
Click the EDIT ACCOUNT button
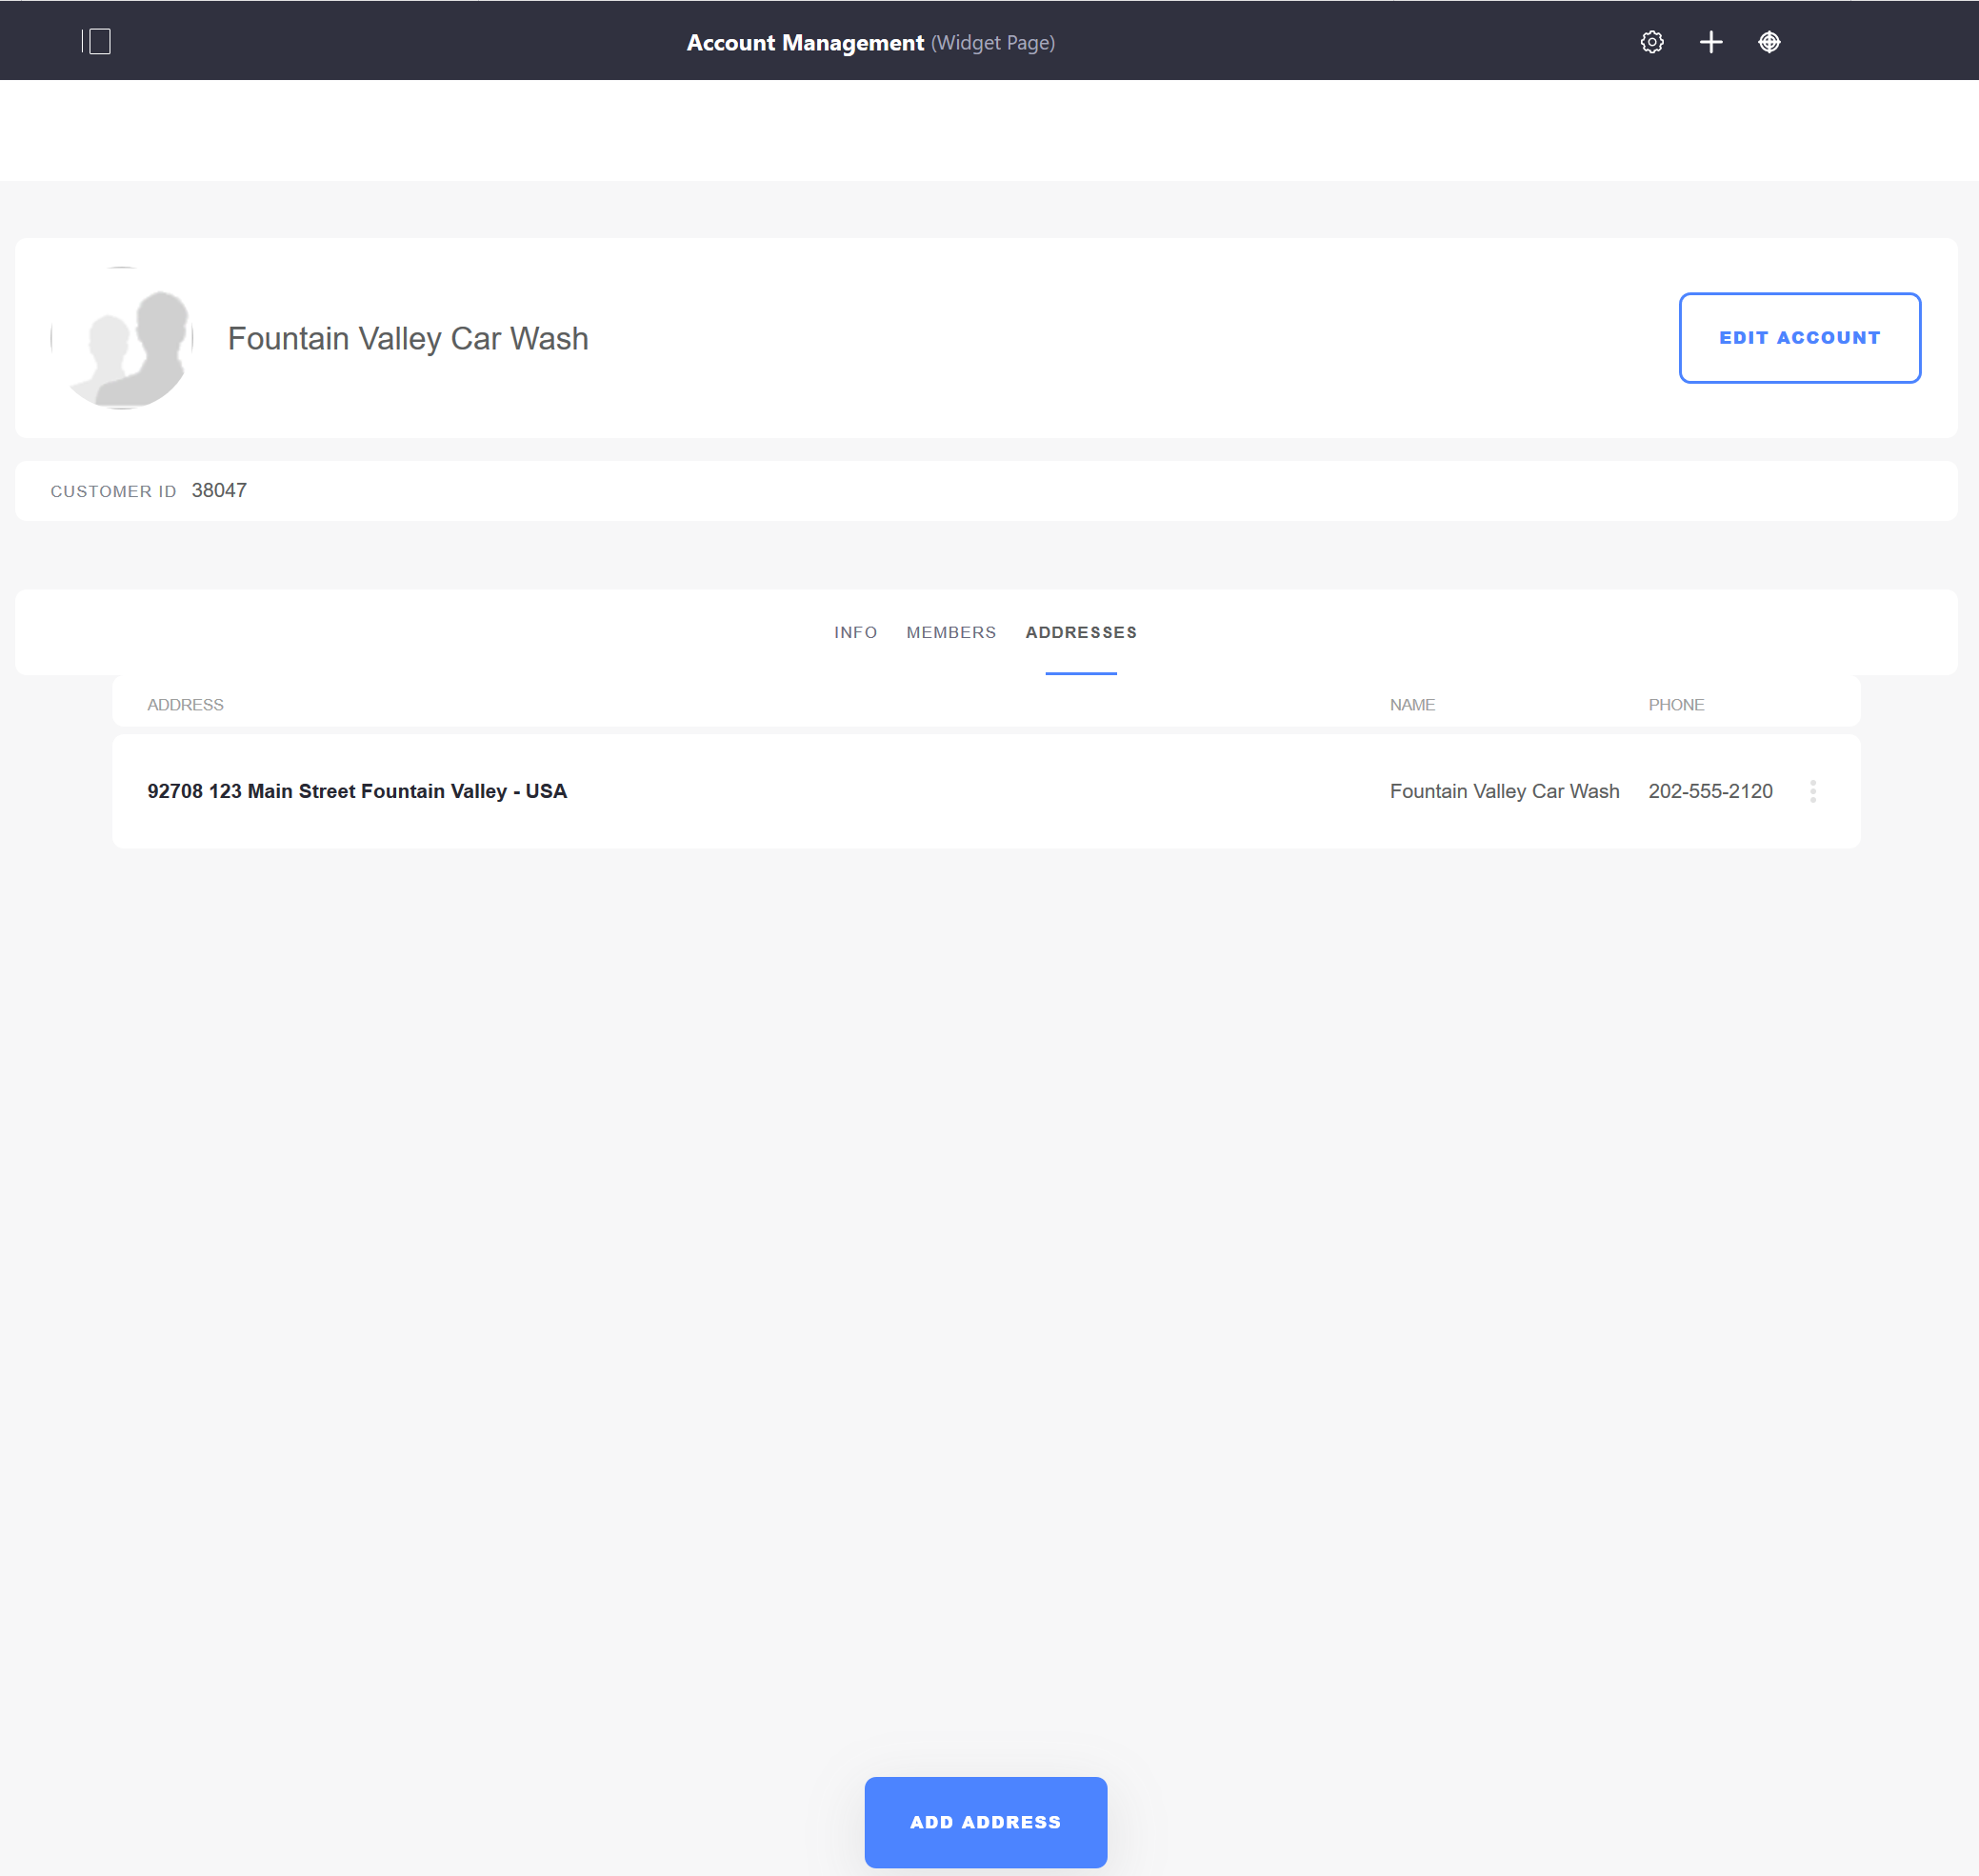(1797, 337)
